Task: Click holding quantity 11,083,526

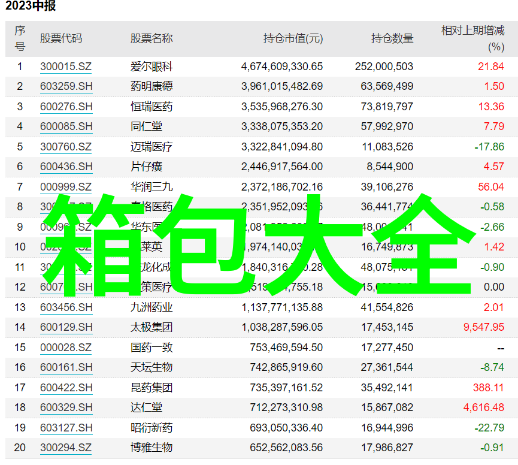Action: pyautogui.click(x=387, y=147)
